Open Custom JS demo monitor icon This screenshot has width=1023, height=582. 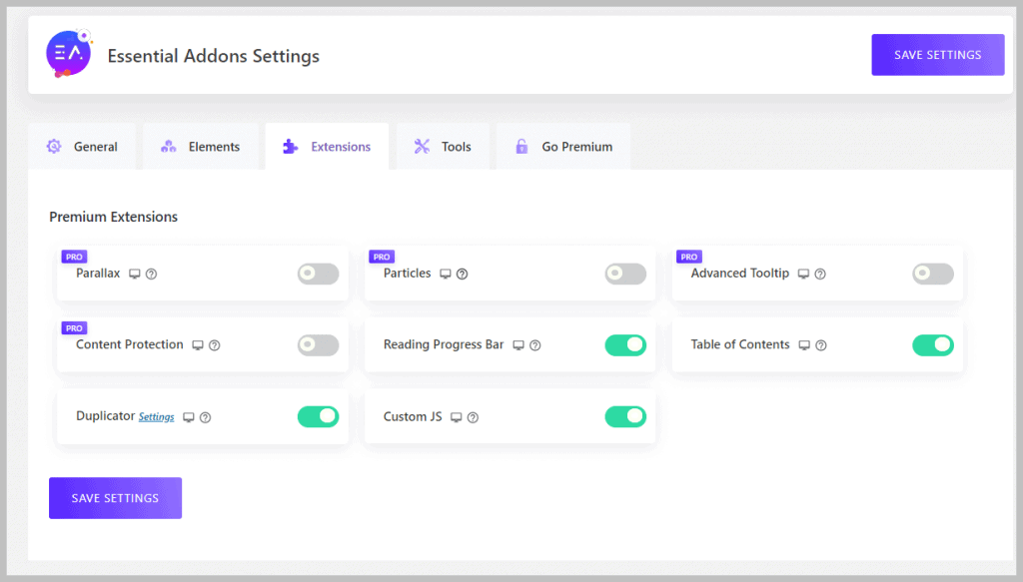[x=456, y=417]
